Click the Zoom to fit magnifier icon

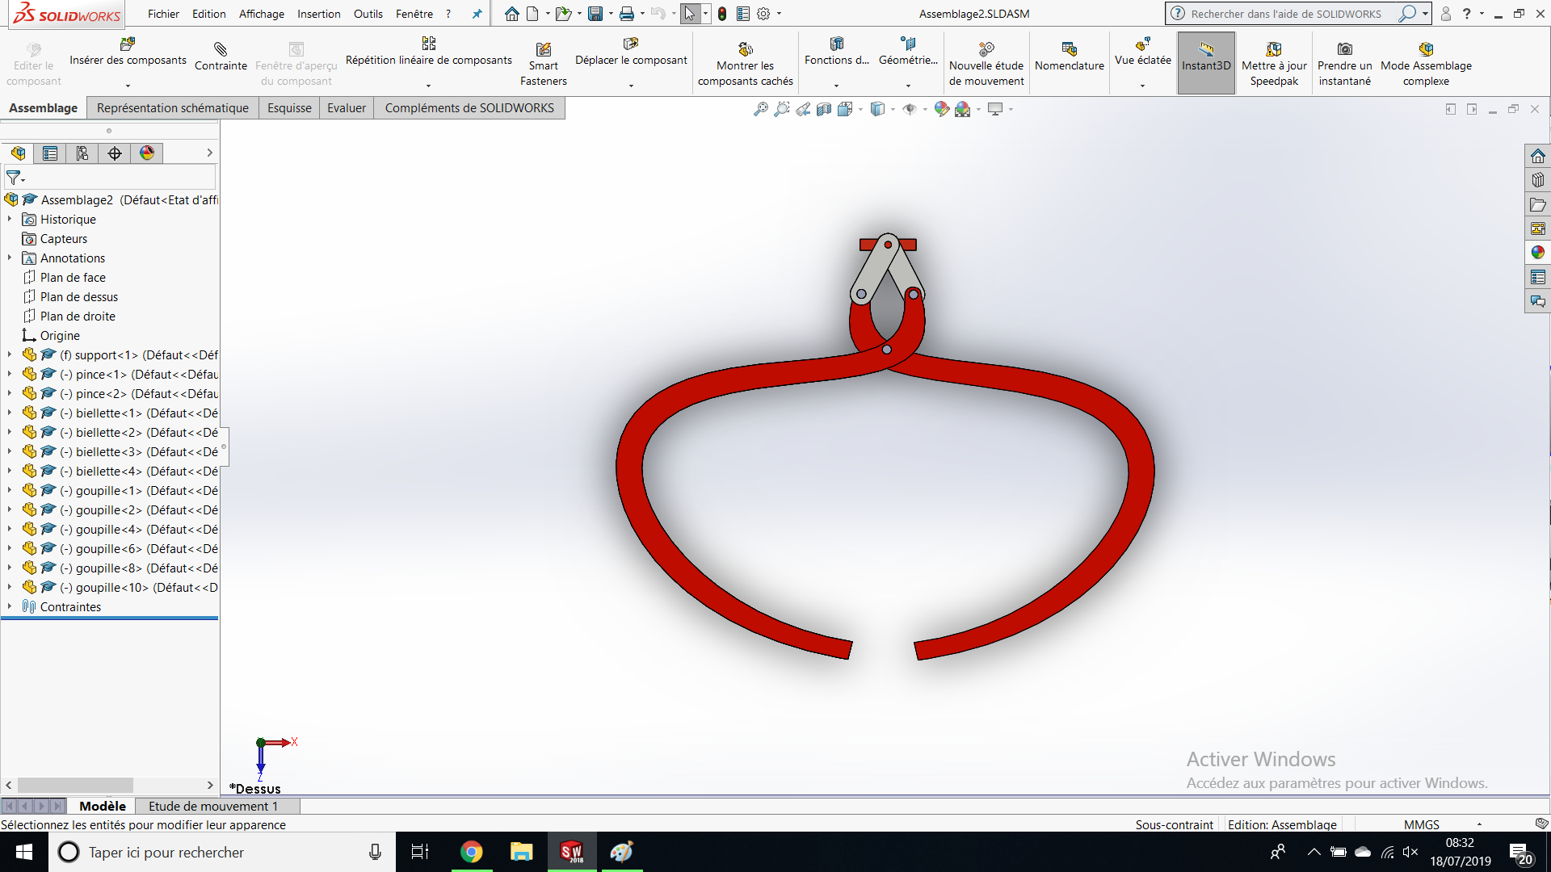[x=760, y=109]
